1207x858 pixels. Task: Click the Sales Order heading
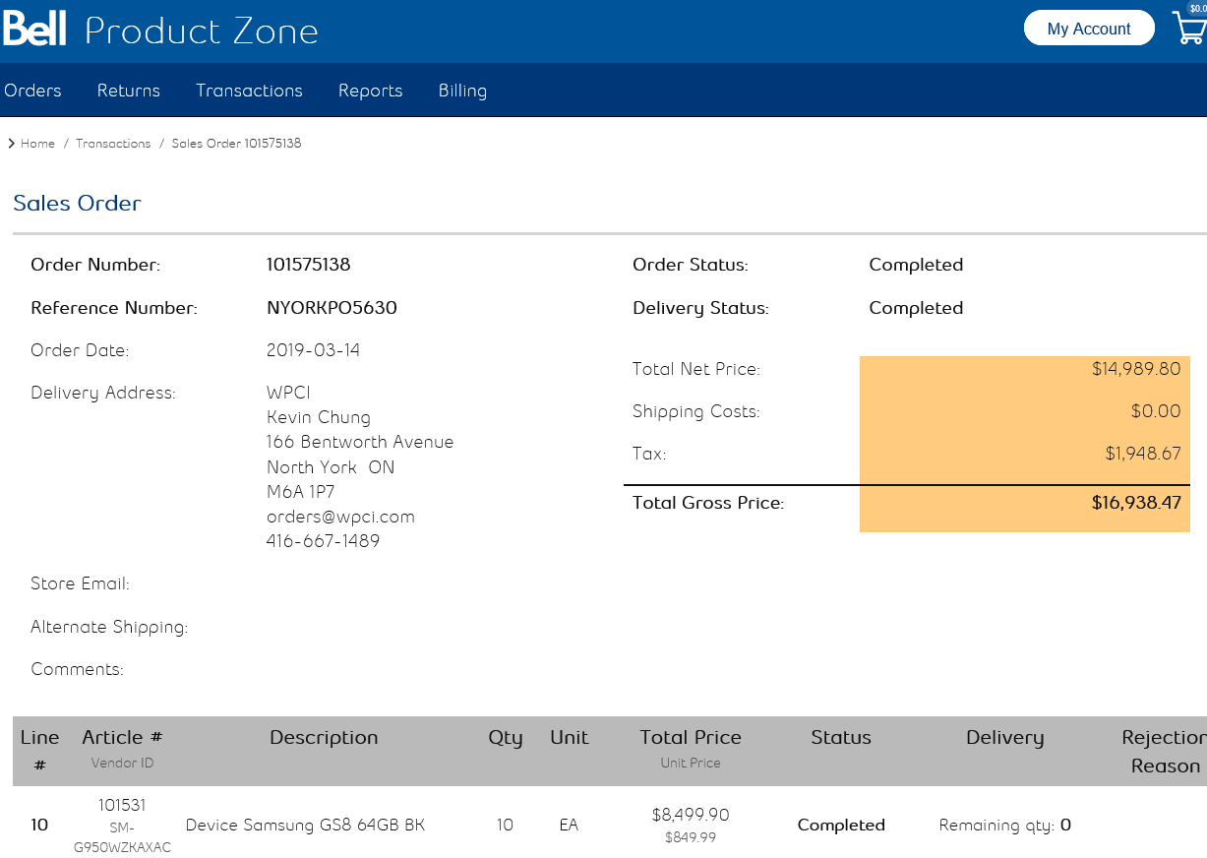[x=77, y=204]
